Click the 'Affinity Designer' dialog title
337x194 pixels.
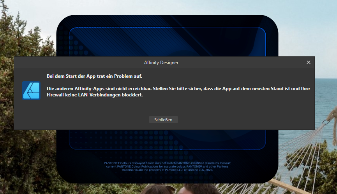pyautogui.click(x=161, y=63)
